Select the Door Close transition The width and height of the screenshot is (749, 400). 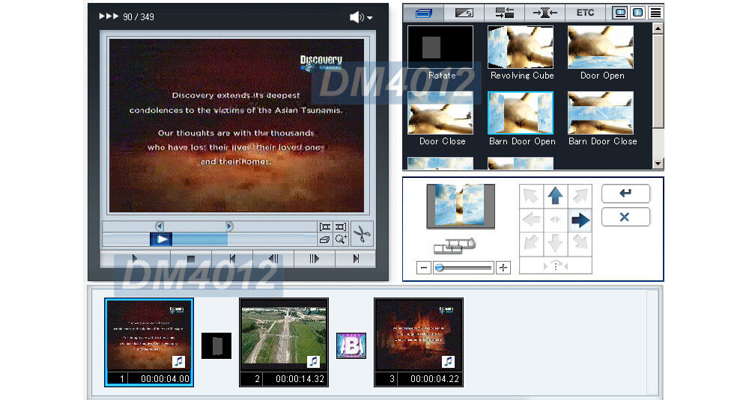coord(440,113)
